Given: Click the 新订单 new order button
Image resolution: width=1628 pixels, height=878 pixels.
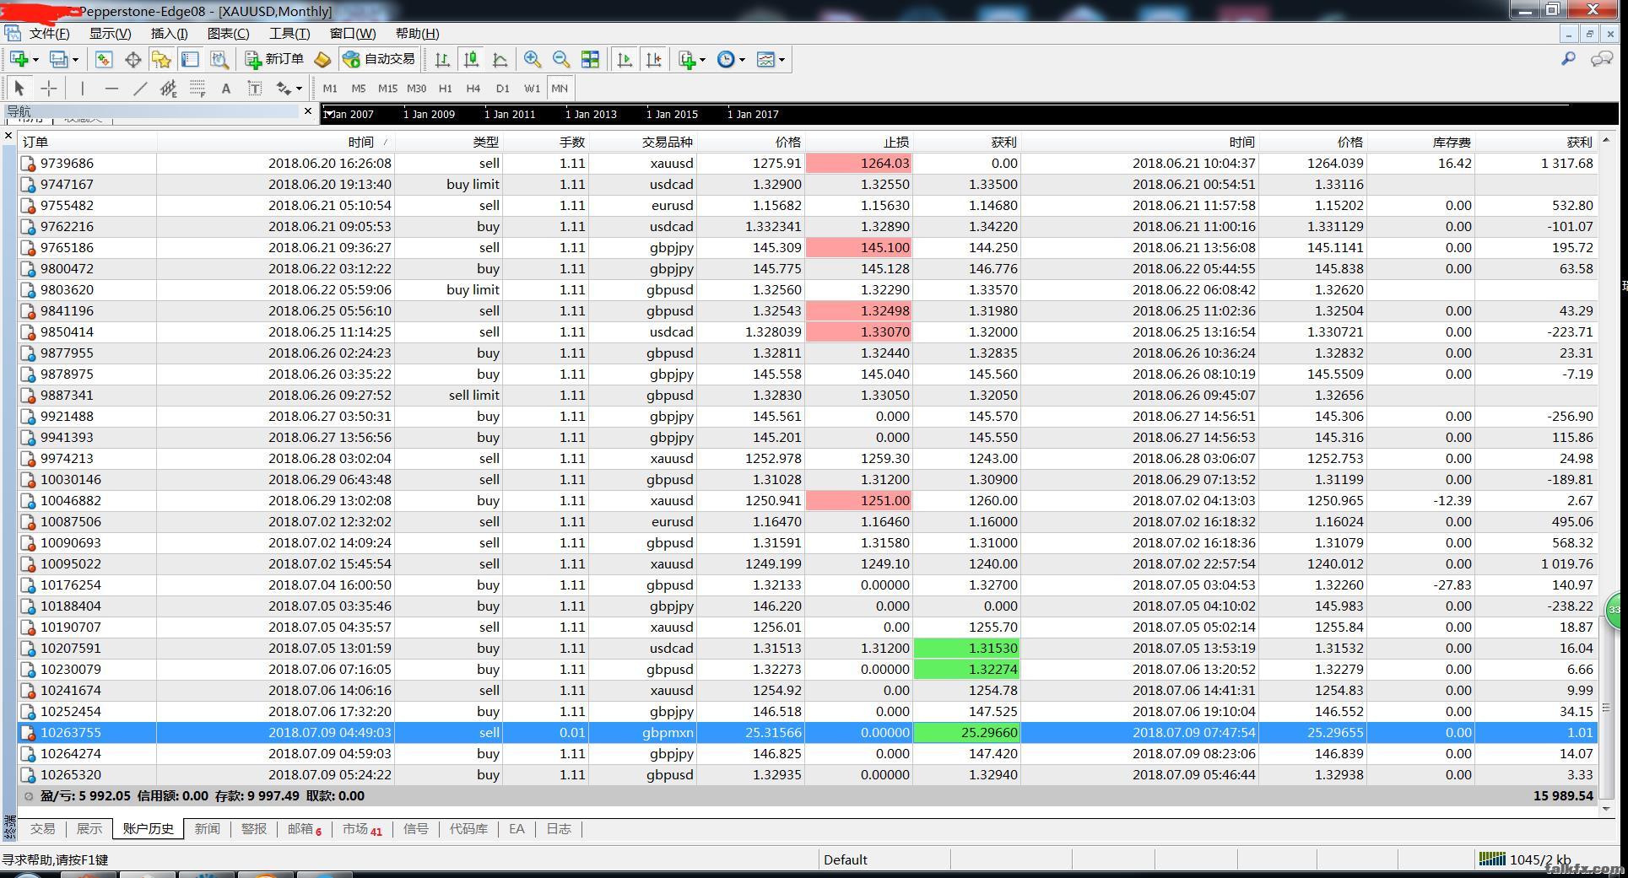Looking at the screenshot, I should tap(274, 59).
